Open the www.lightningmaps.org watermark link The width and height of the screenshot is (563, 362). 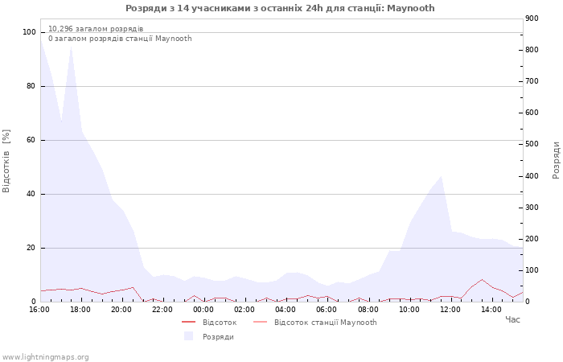(x=46, y=357)
